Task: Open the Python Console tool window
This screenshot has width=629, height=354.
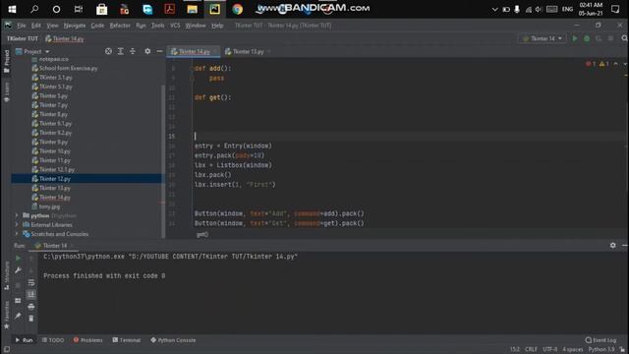Action: (173, 340)
